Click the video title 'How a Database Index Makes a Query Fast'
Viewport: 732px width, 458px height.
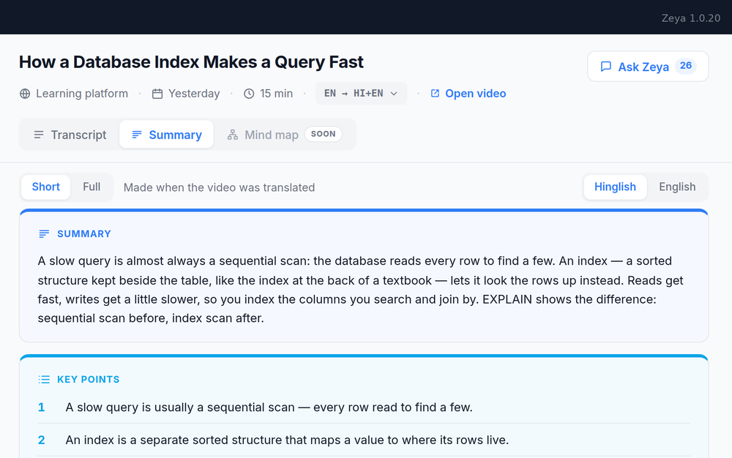191,62
